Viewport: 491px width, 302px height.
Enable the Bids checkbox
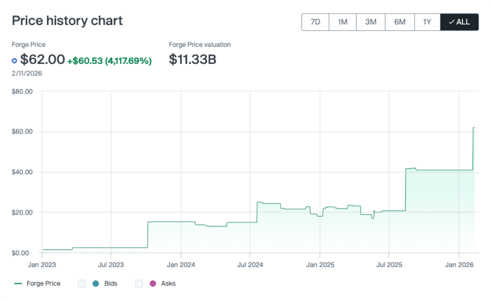82,284
